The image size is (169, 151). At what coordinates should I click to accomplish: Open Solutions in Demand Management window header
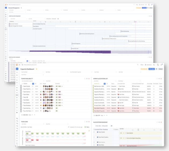point(142,5)
